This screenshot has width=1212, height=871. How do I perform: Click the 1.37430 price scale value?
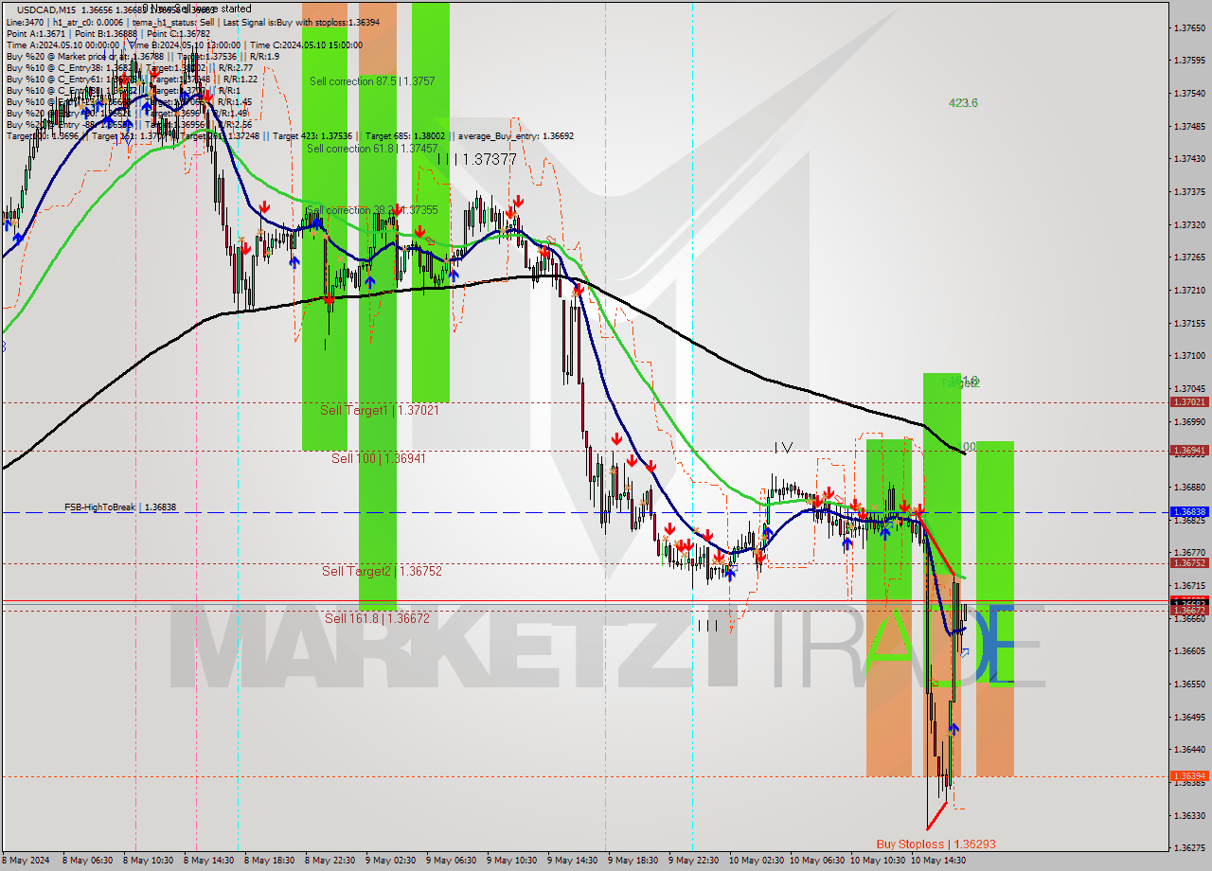(x=1189, y=159)
